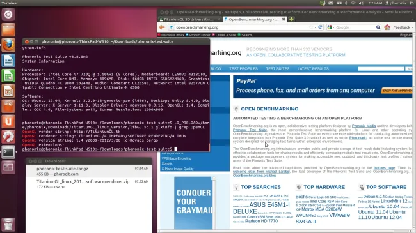Click the Ubuntu 10.04 software tag
Image resolution: width=416 pixels, height=233 pixels.
click(x=384, y=207)
